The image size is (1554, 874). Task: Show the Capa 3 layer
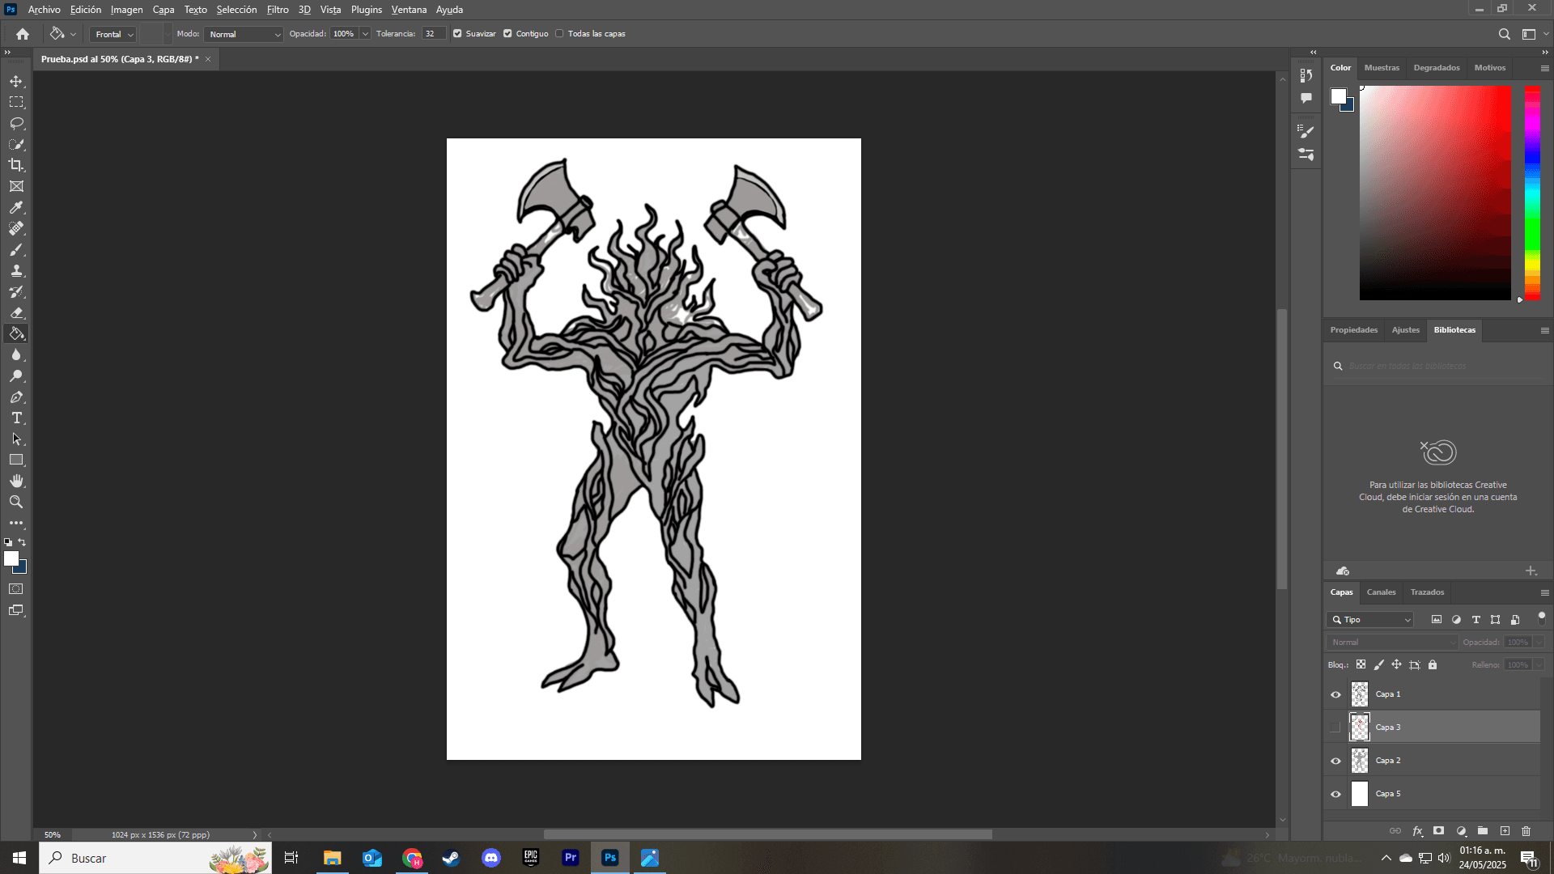(1335, 728)
